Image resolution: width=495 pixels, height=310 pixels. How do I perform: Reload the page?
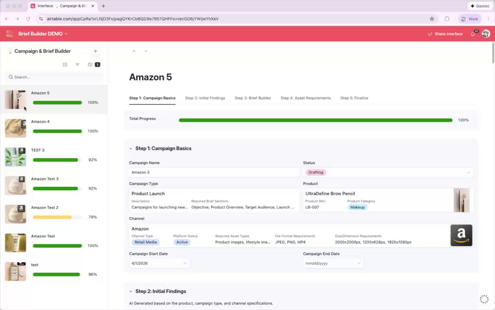[28, 19]
